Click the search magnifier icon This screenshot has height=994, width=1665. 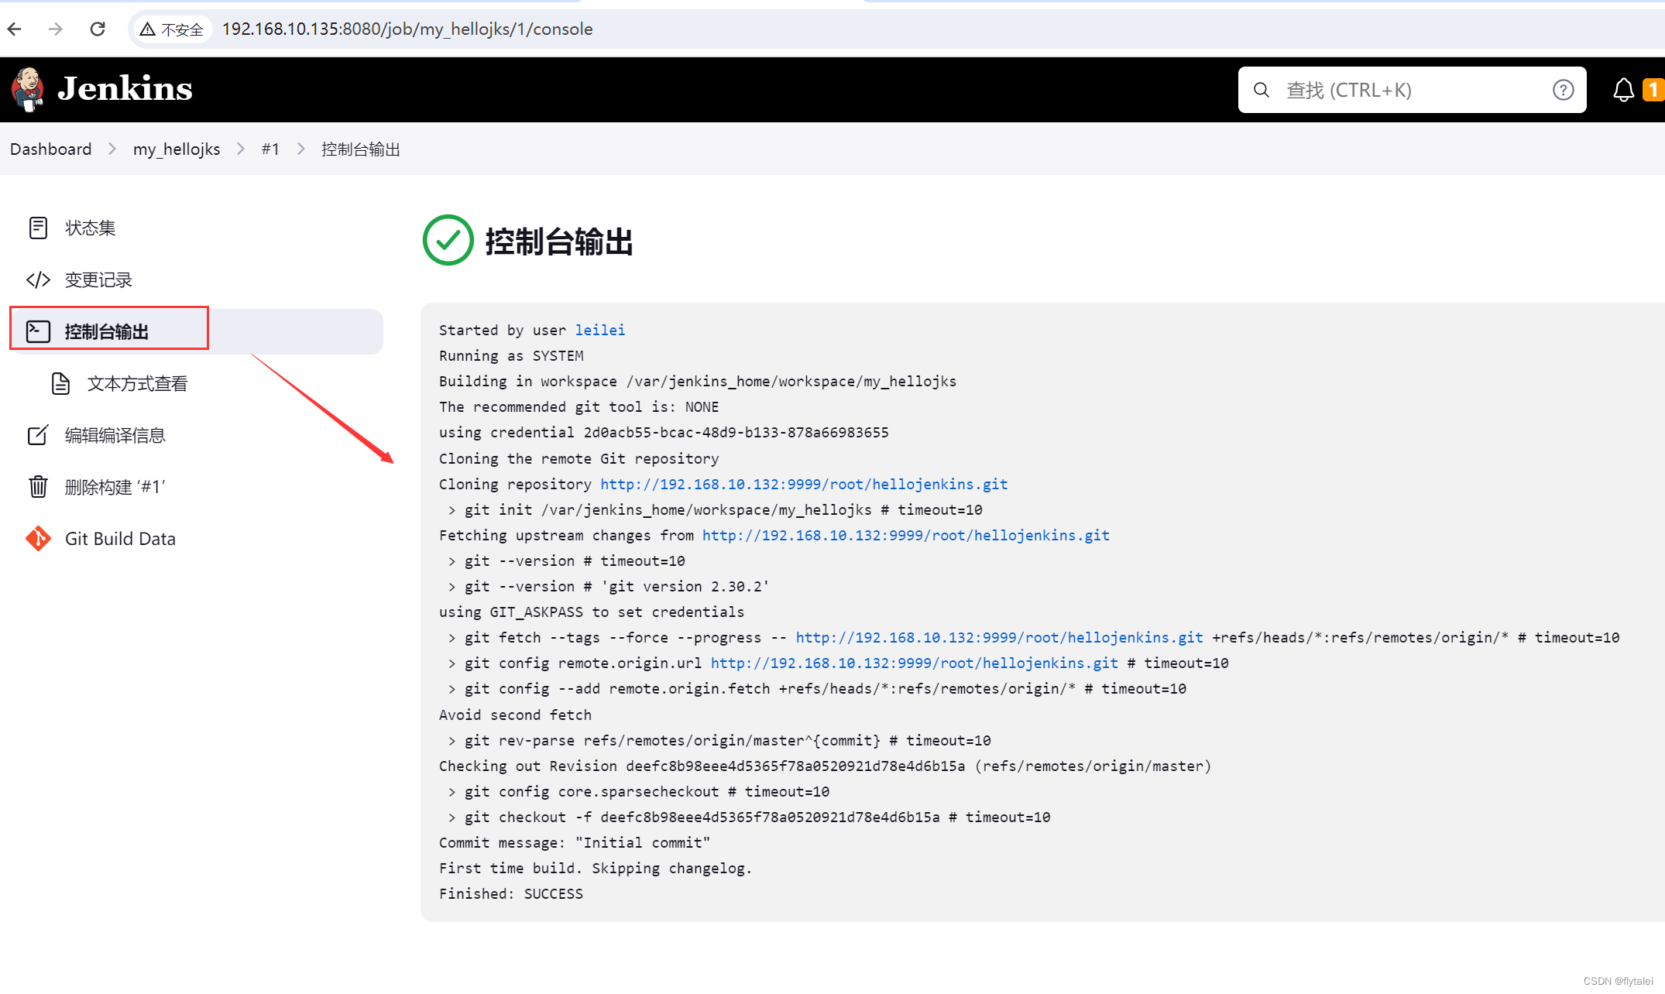(1262, 90)
